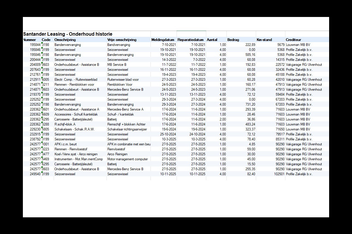This screenshot has width=352, height=234.
Task: Select the amount 160,17
Action: tap(250, 85)
